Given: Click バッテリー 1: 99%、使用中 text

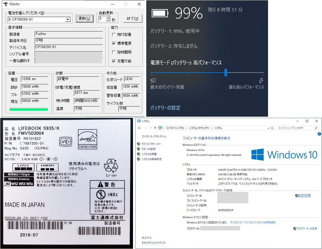Looking at the screenshot, I should (175, 31).
